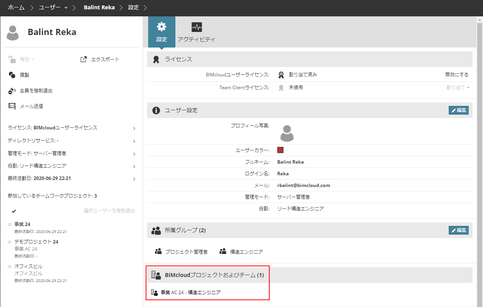The height and width of the screenshot is (307, 483).
Task: Expand the 管理モード: サーバー管理者 row chevron
Action: tap(134, 154)
